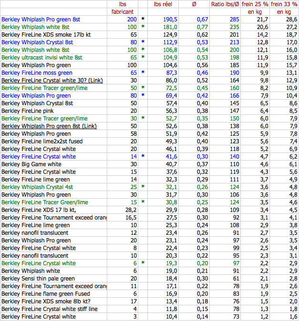
Task: Click the diameter value 0,15
Action: click(203, 309)
